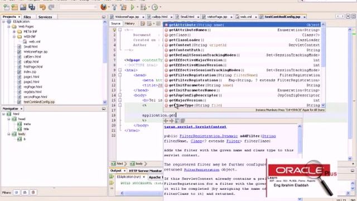Toggle code fold at body tag line 14
The height and width of the screenshot is (201, 357).
[x=120, y=95]
